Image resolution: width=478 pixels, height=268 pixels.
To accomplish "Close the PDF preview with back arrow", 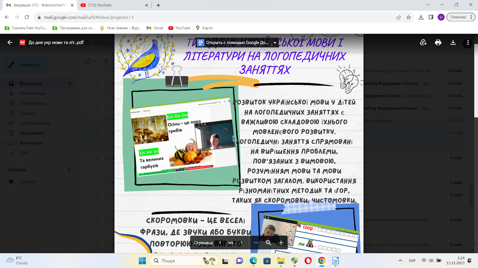I will click(x=10, y=43).
